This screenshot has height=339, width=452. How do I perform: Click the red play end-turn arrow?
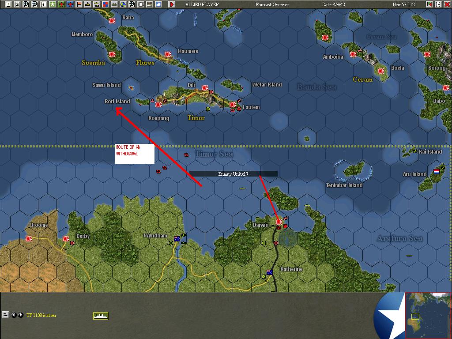(x=172, y=4)
